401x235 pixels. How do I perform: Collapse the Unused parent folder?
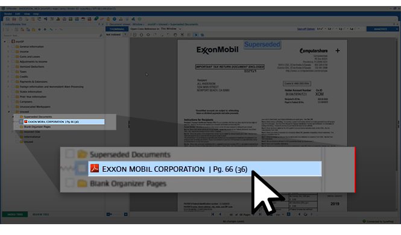pos(8,111)
